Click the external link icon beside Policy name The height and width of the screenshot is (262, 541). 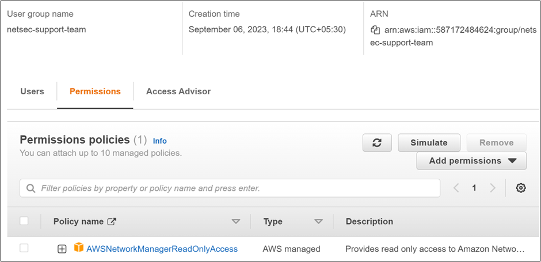tap(112, 221)
